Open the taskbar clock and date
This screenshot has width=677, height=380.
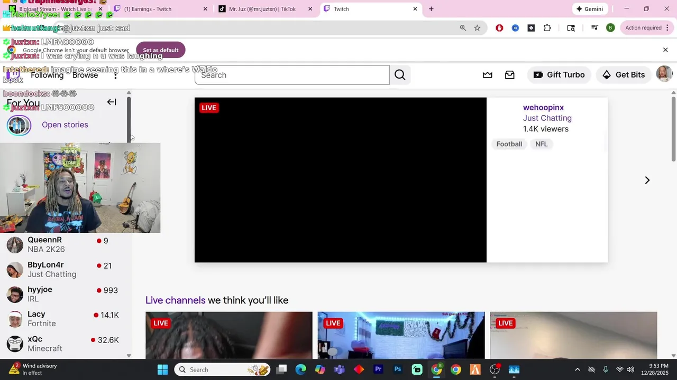654,369
